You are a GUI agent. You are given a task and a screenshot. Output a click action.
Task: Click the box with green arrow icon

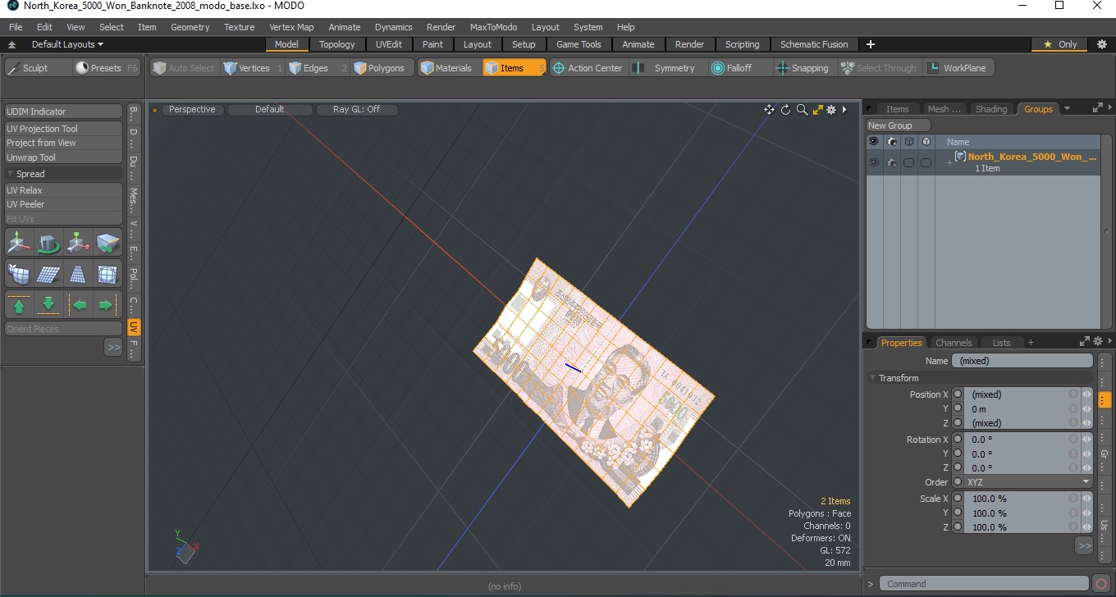pyautogui.click(x=108, y=244)
